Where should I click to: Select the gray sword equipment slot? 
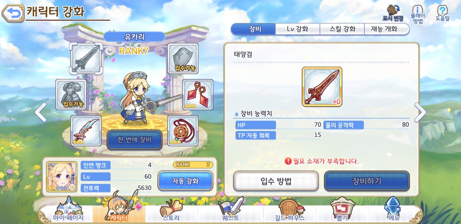click(86, 58)
